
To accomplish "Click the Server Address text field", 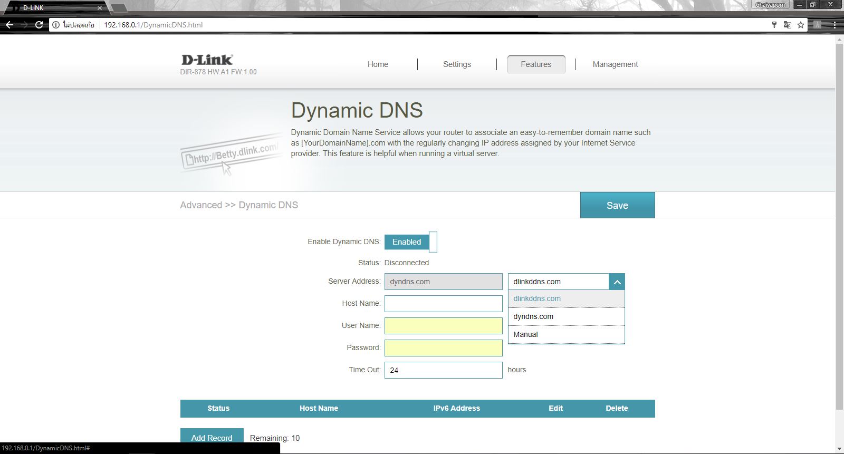I will (444, 282).
